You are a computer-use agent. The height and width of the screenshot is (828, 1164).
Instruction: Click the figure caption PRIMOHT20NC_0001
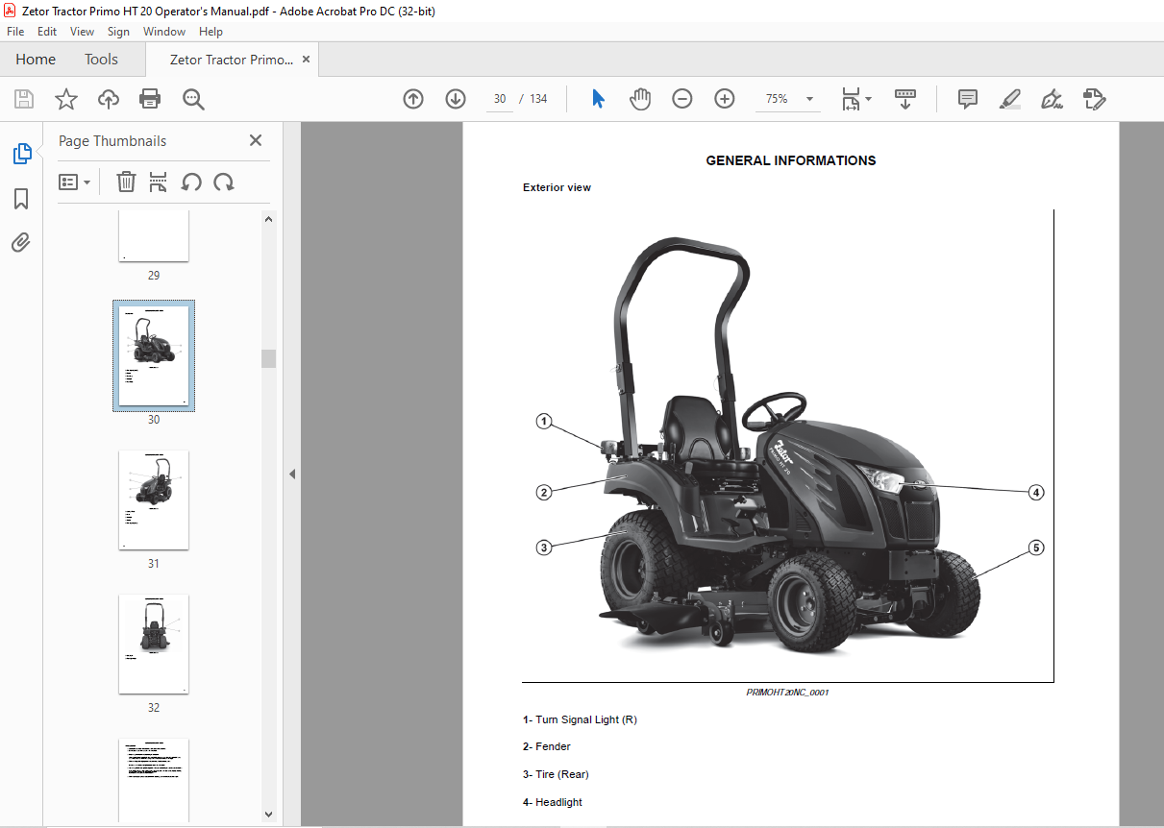[787, 692]
